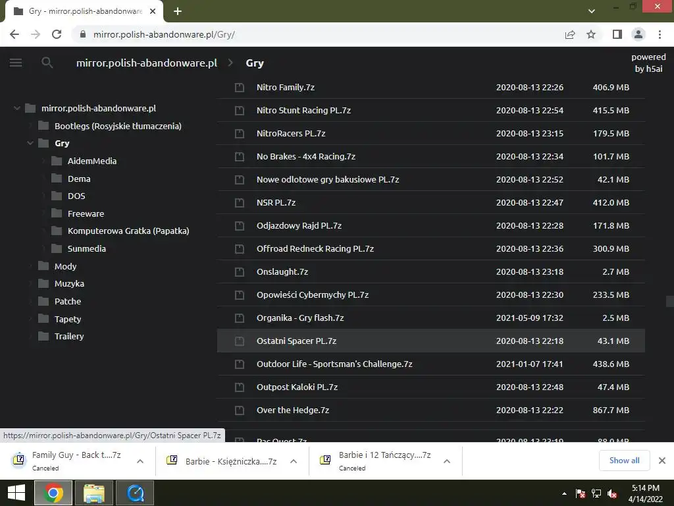Click the site lock icon in the address bar
The width and height of the screenshot is (674, 506).
83,34
